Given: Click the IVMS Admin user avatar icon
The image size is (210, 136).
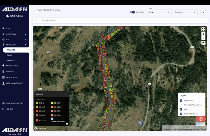Looking at the screenshot, I should [7, 16].
